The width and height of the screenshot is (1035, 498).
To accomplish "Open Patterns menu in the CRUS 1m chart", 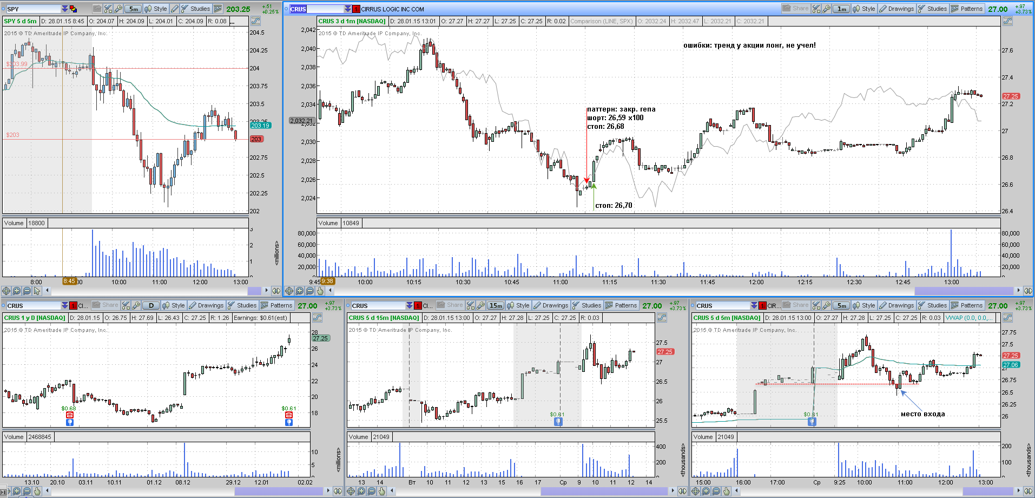I will click(967, 9).
